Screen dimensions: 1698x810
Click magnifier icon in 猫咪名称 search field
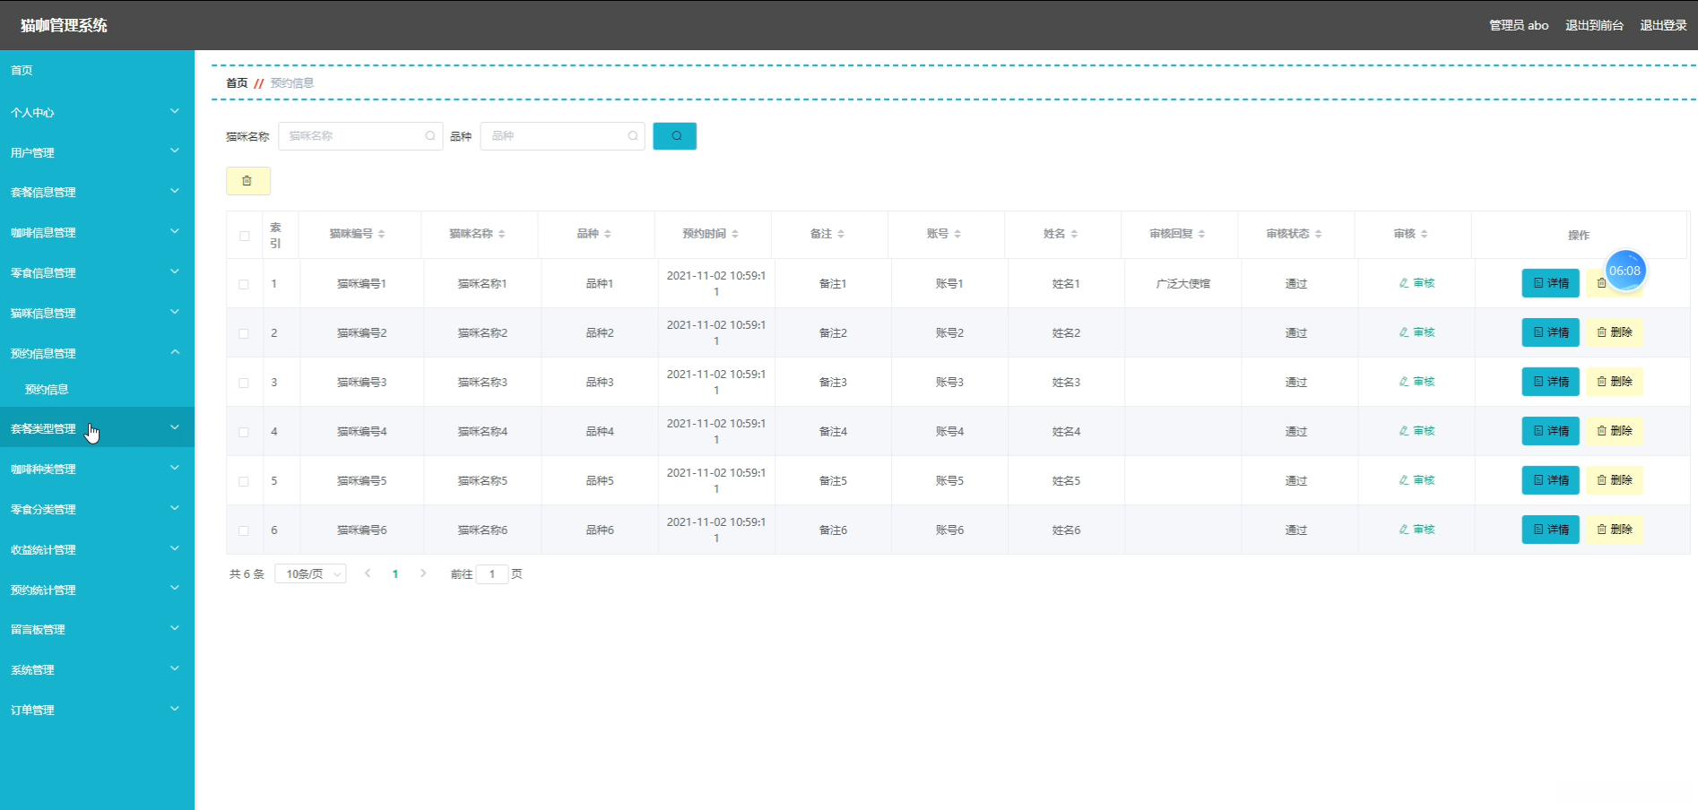click(430, 136)
